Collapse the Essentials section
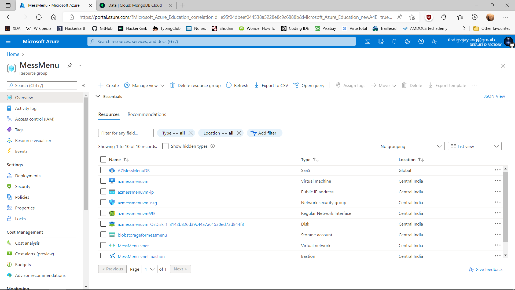The height and width of the screenshot is (290, 515). [x=98, y=96]
